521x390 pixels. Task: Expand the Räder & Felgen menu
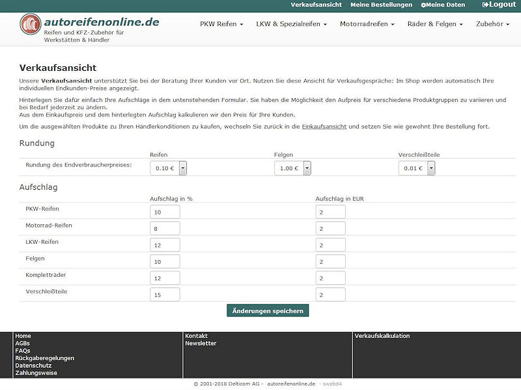(x=435, y=24)
